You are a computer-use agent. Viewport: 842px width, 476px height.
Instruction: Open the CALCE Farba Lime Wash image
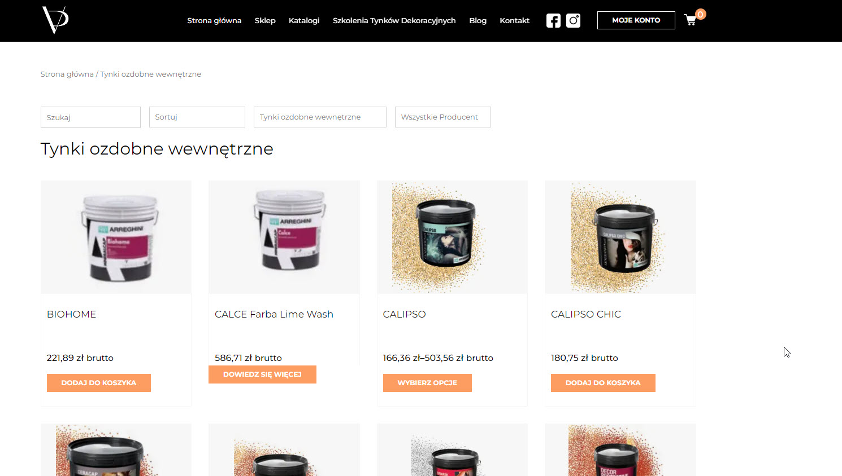click(x=284, y=237)
